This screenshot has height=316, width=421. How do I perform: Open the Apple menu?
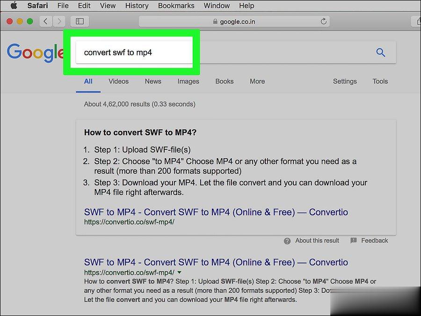tap(14, 5)
